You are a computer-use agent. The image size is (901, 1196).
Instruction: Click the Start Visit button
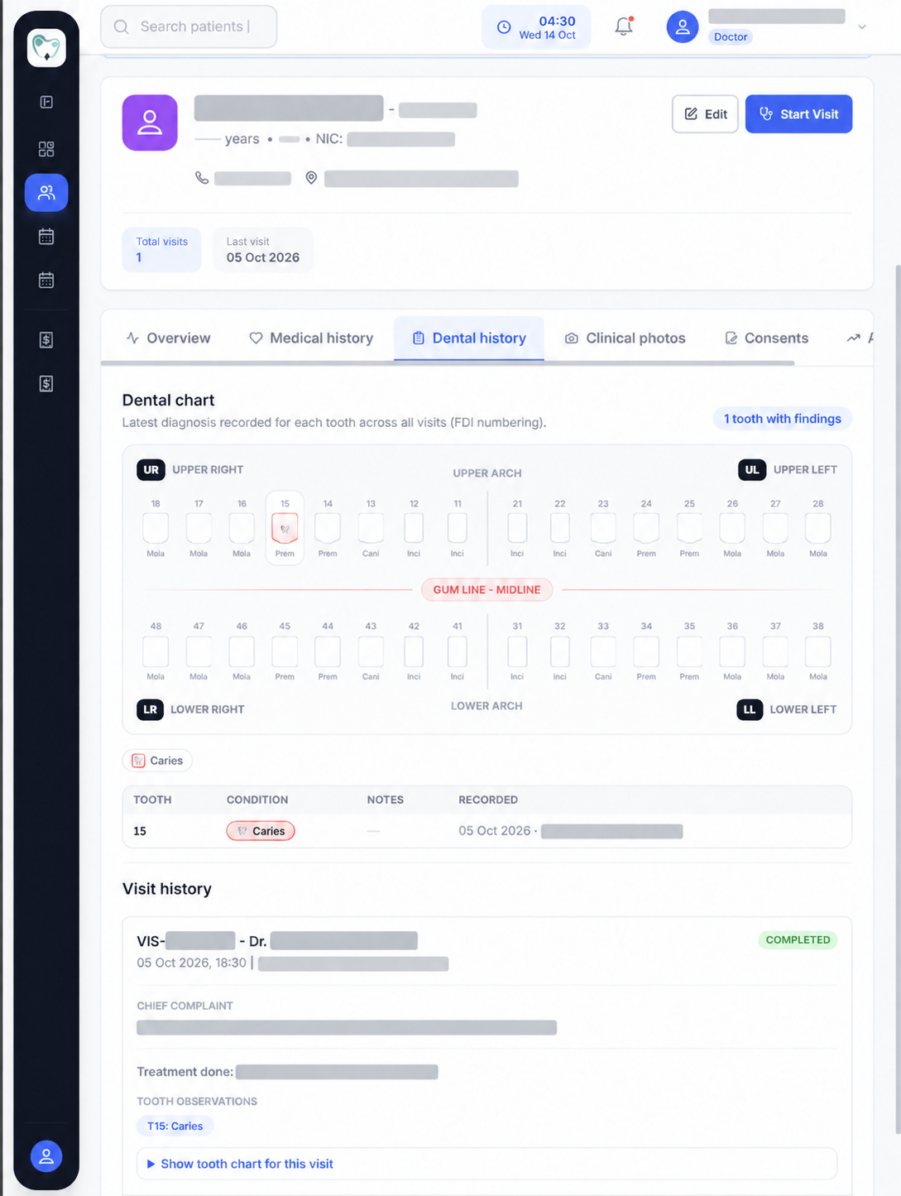(798, 114)
